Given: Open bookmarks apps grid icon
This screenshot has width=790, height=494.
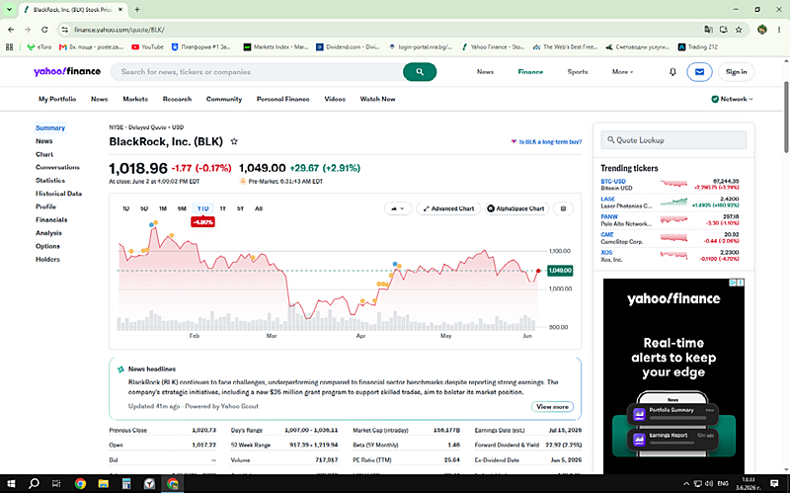Looking at the screenshot, I should click(9, 46).
